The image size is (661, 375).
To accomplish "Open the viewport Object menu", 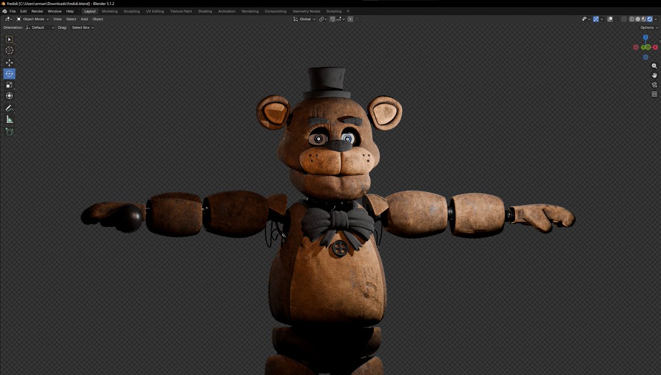I will tap(97, 19).
